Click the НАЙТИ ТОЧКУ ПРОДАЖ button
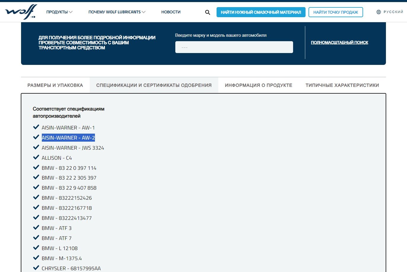This screenshot has height=272, width=407. tap(336, 12)
